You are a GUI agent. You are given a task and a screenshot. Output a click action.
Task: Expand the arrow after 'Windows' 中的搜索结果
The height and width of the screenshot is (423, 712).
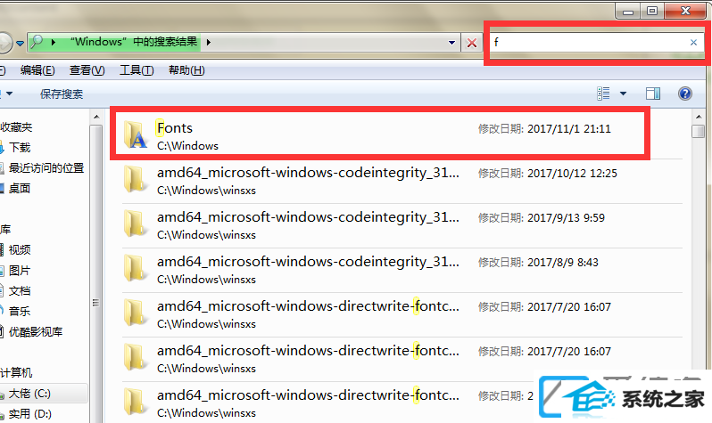coord(209,43)
